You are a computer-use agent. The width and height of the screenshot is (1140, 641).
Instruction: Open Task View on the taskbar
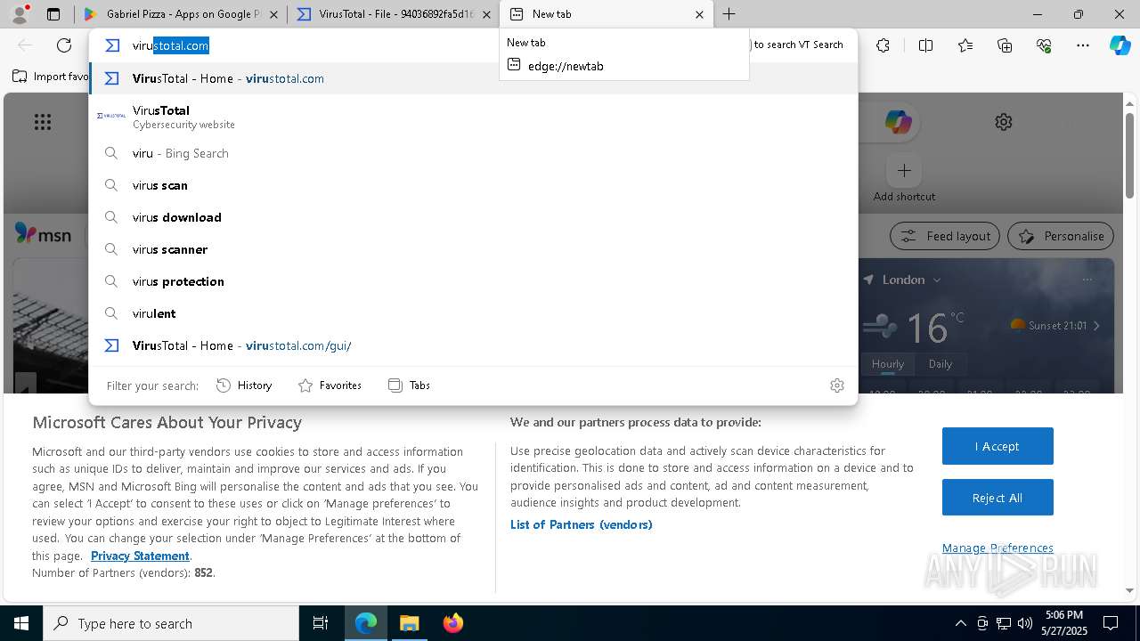[x=321, y=623]
